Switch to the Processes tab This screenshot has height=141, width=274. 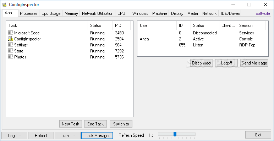pyautogui.click(x=29, y=13)
